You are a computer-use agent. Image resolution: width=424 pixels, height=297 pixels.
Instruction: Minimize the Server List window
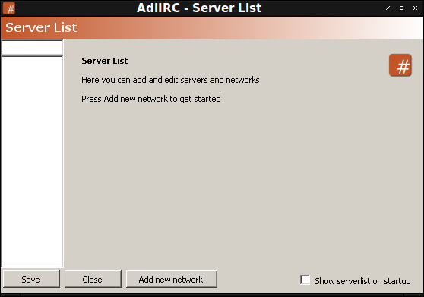coord(388,8)
